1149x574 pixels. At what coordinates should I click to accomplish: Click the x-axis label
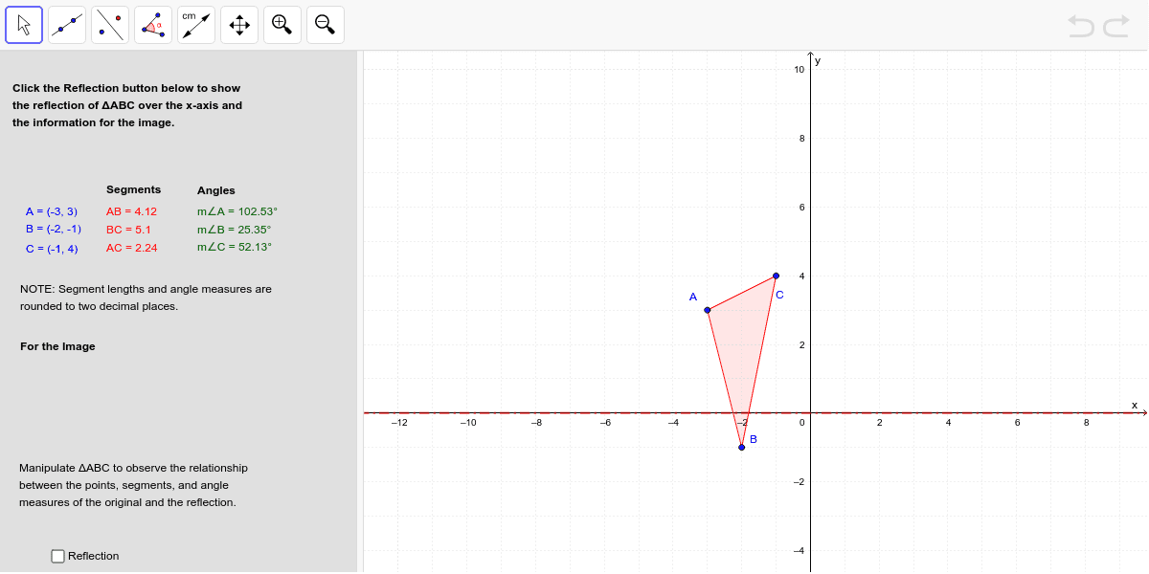tap(1134, 405)
